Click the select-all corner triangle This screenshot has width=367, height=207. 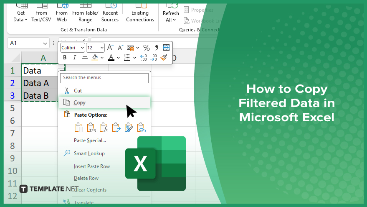[15, 58]
